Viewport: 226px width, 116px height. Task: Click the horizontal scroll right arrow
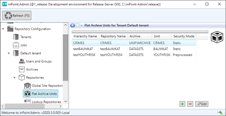[x=61, y=106]
